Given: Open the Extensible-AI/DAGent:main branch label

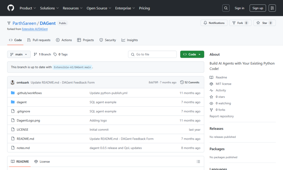Looking at the screenshot, I should pos(72,67).
